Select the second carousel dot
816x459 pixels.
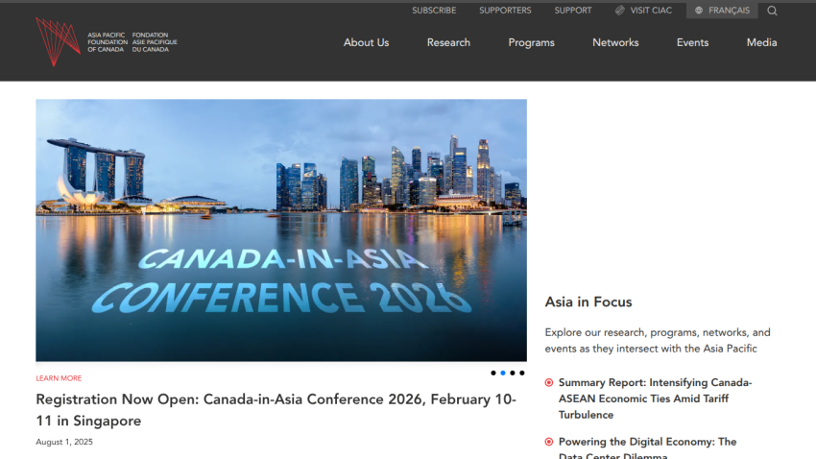point(503,373)
